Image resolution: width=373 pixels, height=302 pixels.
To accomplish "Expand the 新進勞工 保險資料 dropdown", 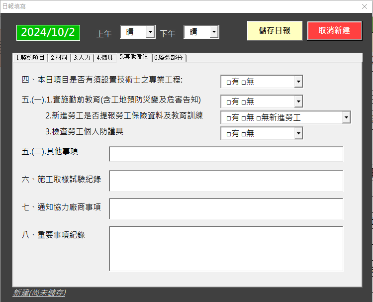I will [346, 117].
